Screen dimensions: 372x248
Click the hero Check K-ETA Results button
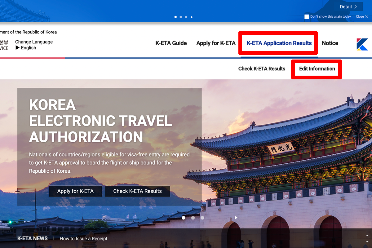coord(138,191)
